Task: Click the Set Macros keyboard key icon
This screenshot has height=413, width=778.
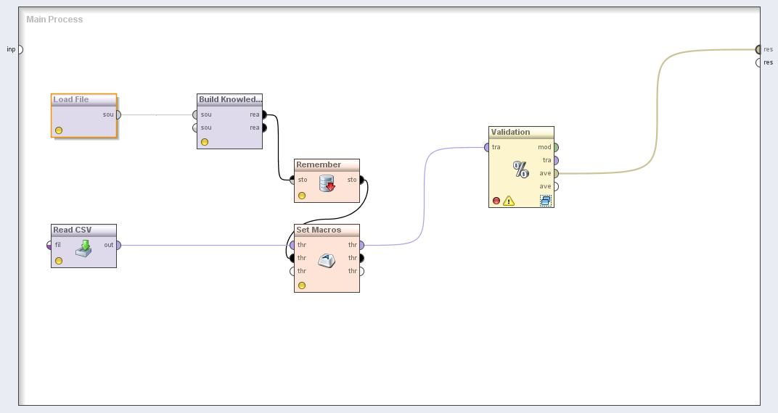Action: 327,262
